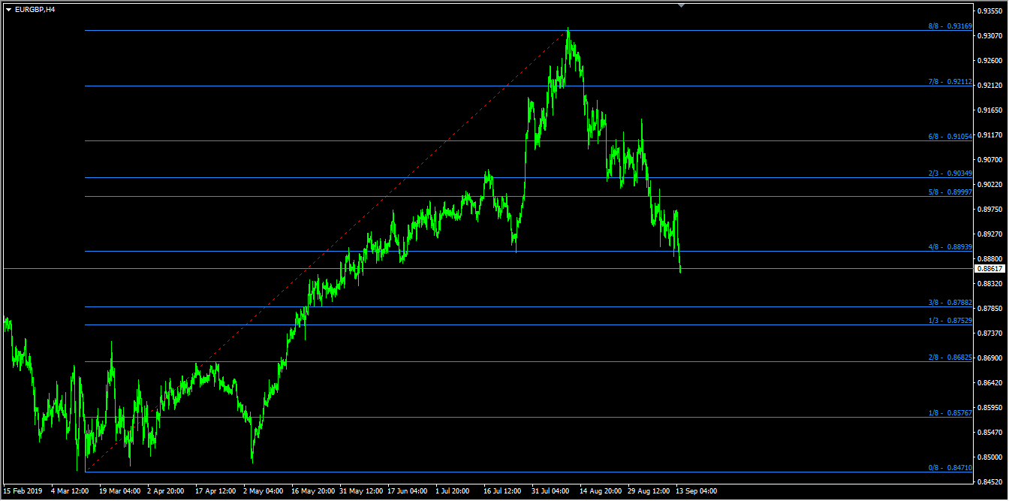Click 29 Aug 12:00 on the time axis
The image size is (1009, 501).
pos(649,491)
